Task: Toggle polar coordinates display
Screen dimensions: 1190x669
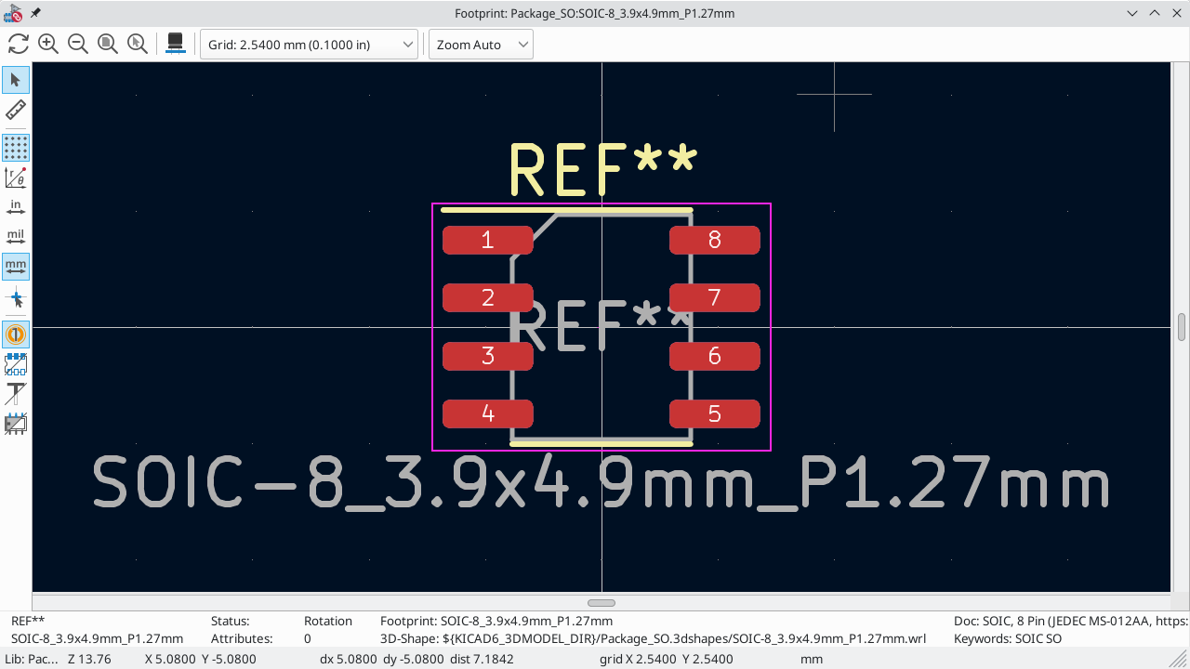Action: click(16, 177)
